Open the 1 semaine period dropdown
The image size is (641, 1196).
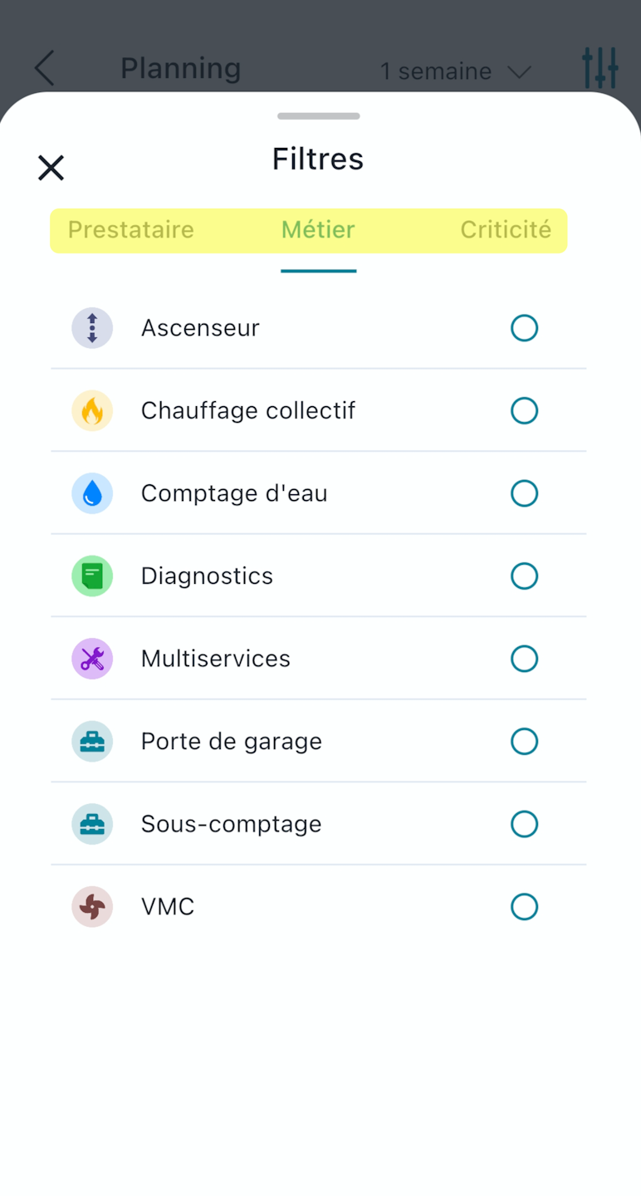pos(455,71)
